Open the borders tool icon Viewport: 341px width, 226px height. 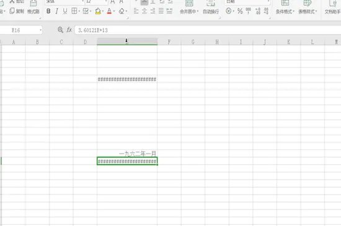point(74,11)
